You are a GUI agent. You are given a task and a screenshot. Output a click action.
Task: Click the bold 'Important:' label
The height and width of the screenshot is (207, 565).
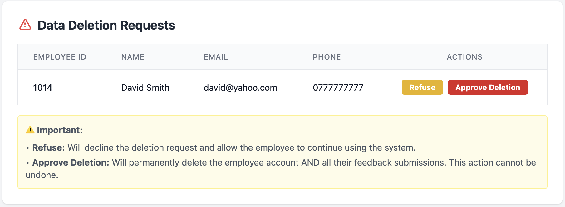point(60,130)
